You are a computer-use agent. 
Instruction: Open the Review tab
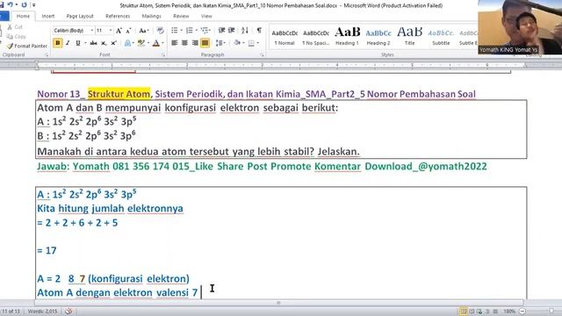coord(181,16)
